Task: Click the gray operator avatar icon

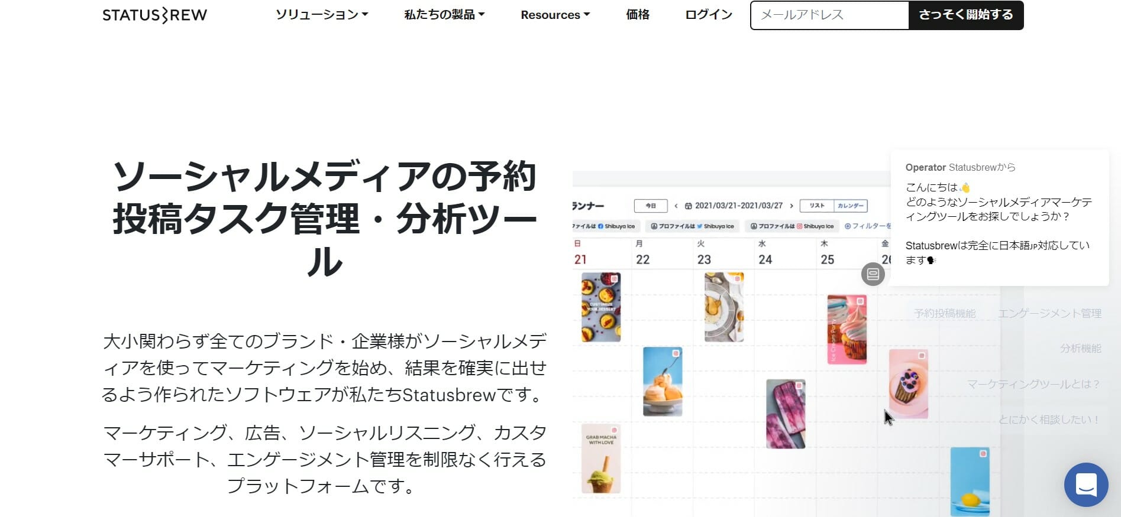Action: tap(873, 274)
